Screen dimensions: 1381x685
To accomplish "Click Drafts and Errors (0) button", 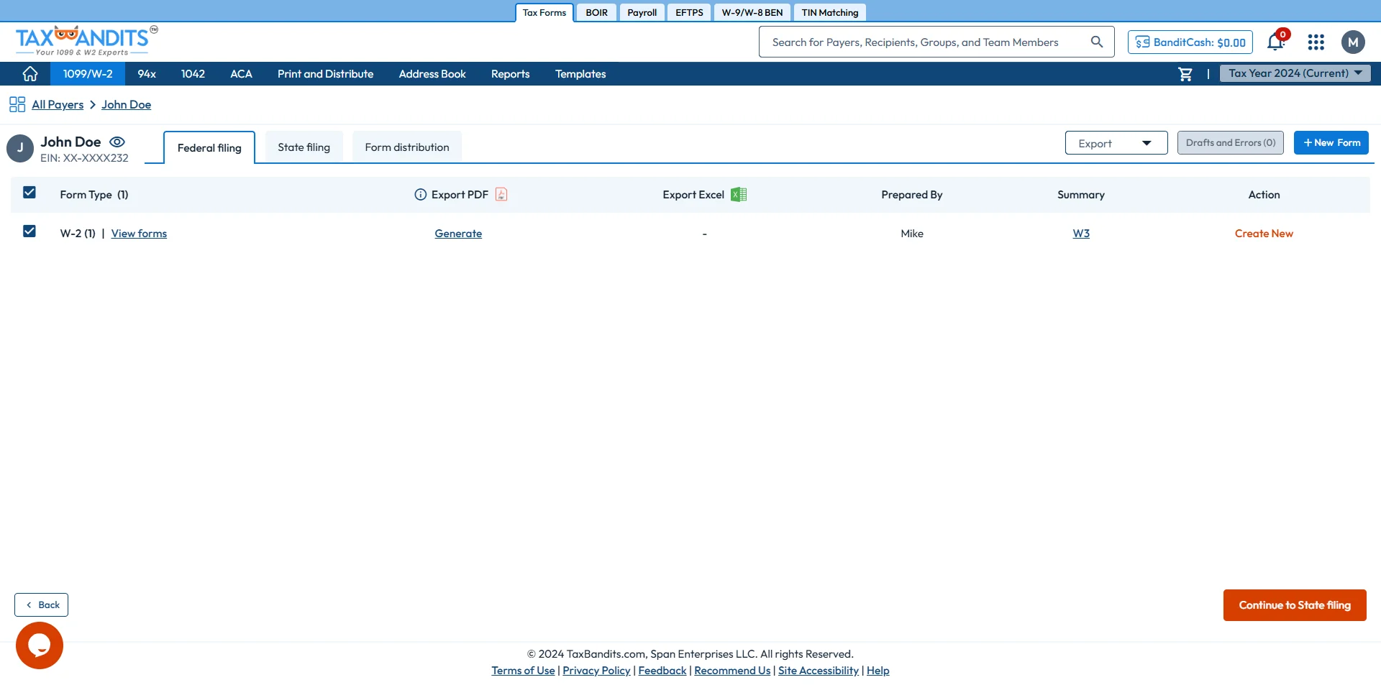I will [1231, 142].
